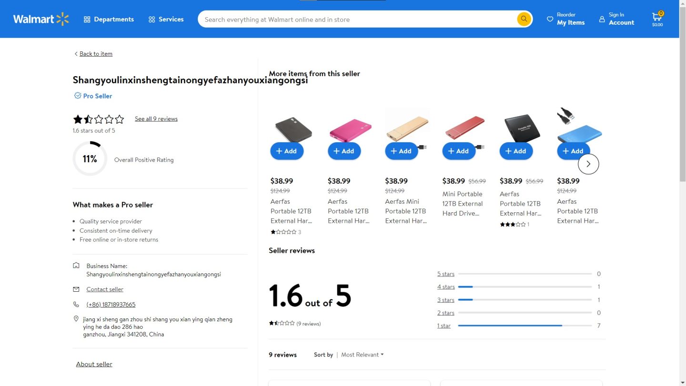Click the Contact seller link
Screen dimensions: 686x386
[105, 289]
